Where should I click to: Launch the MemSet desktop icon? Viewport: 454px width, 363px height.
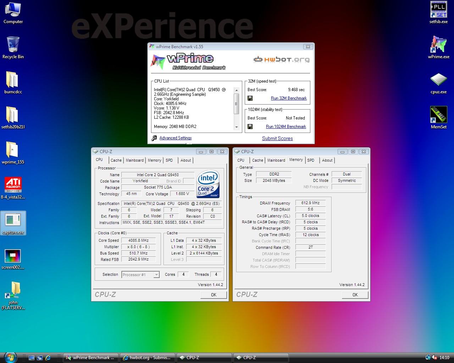pos(438,118)
